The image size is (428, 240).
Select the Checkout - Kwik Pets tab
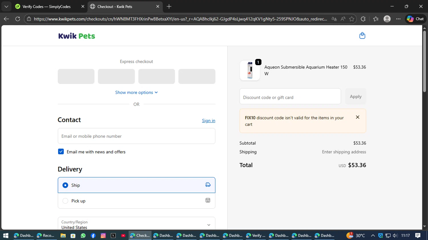click(x=125, y=7)
